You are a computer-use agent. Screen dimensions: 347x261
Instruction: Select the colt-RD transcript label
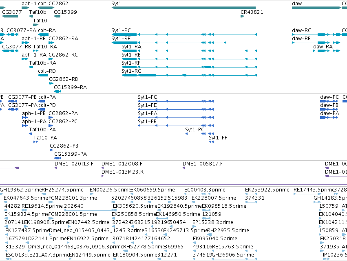47,71
